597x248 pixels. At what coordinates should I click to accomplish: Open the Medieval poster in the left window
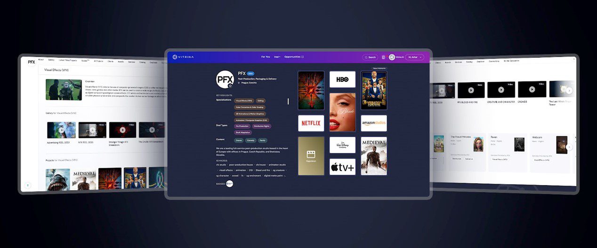pyautogui.click(x=84, y=179)
